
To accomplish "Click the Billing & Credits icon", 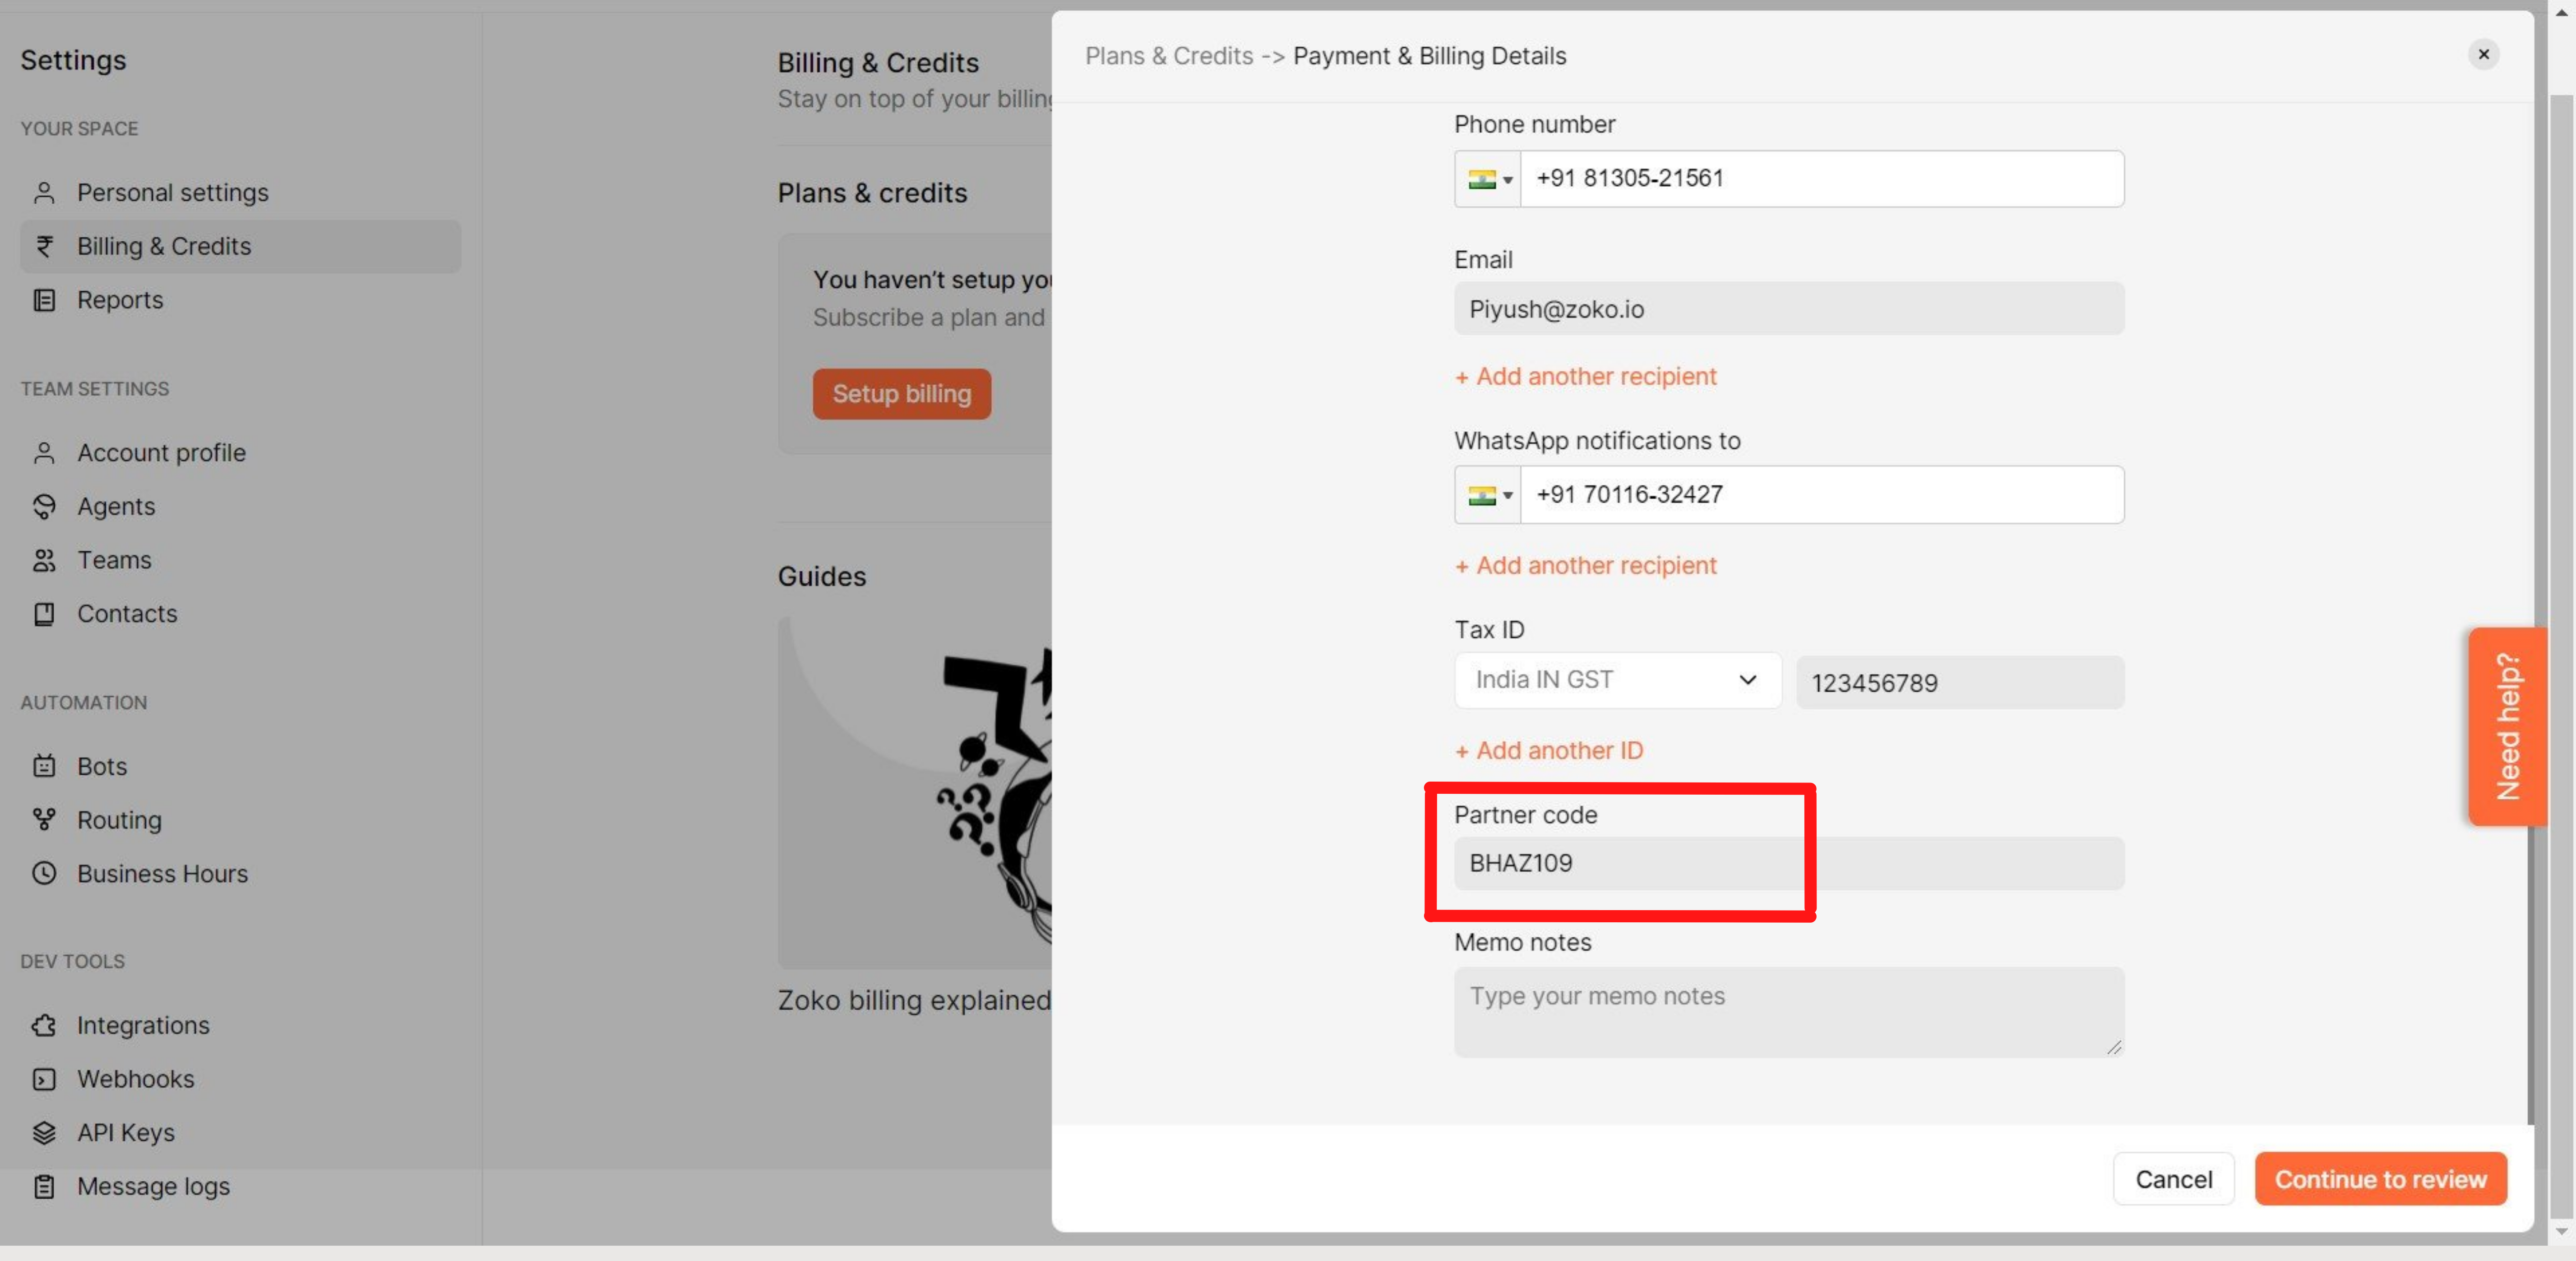I will point(44,246).
